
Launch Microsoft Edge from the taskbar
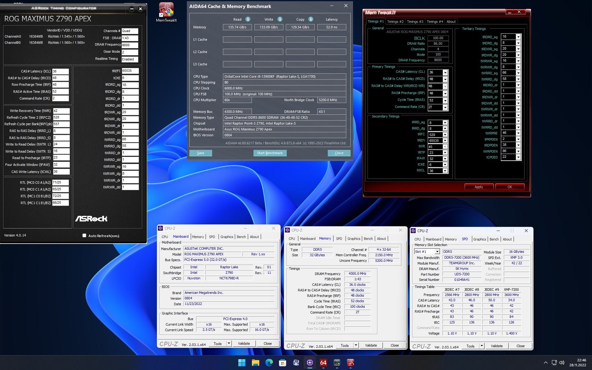tap(269, 363)
